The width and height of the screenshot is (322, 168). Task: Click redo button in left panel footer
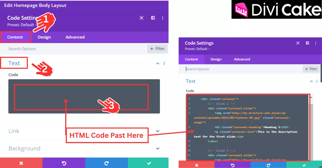107,163
